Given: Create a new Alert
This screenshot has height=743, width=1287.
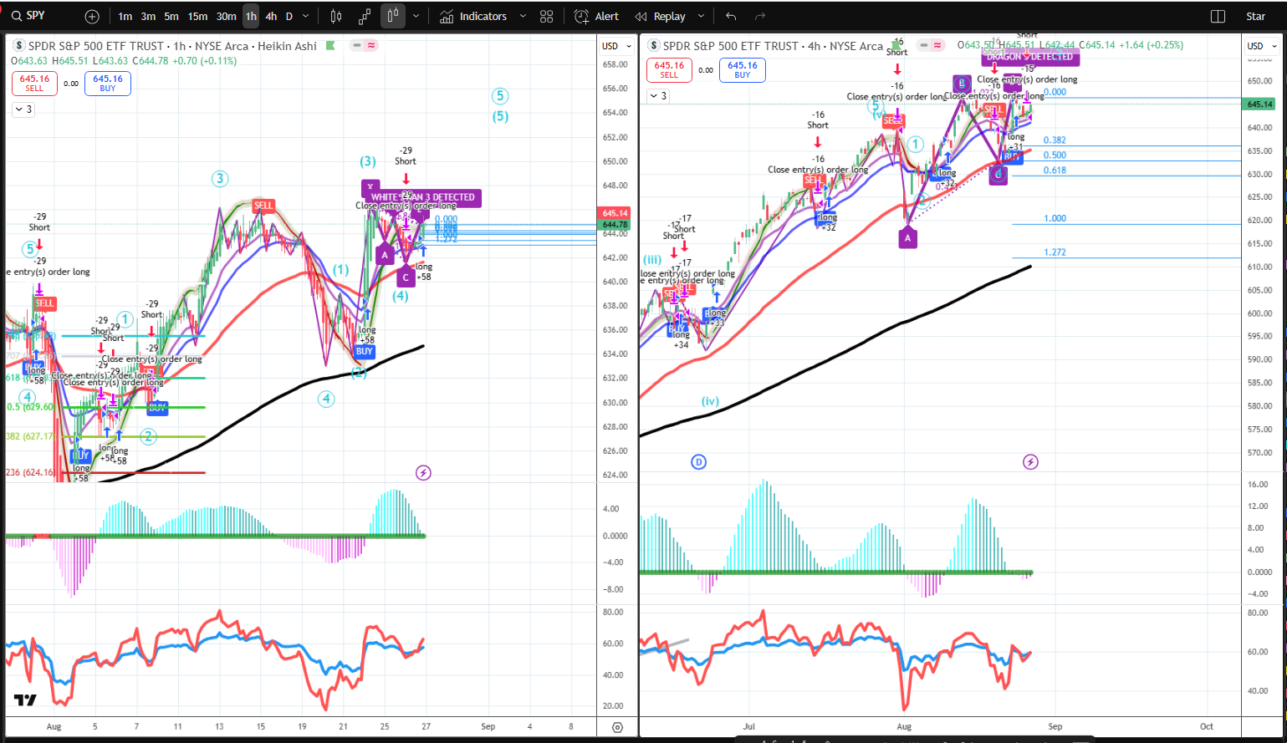Looking at the screenshot, I should pos(596,17).
